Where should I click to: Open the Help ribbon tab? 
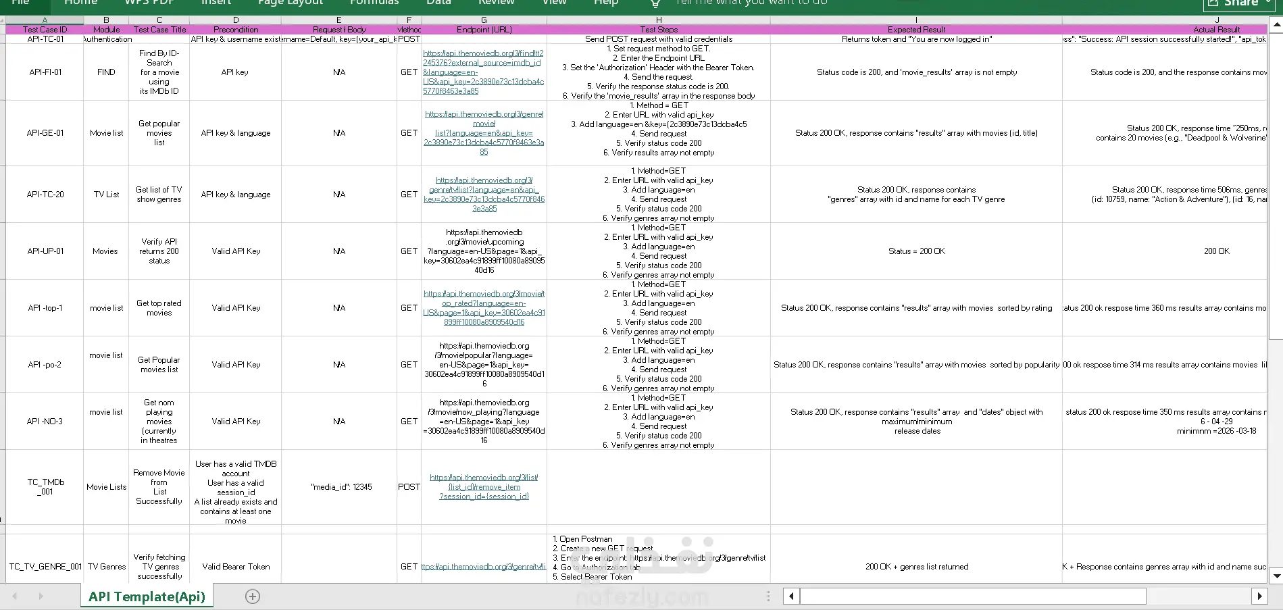click(606, 3)
